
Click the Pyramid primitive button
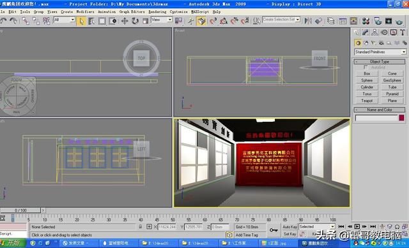pyautogui.click(x=392, y=94)
